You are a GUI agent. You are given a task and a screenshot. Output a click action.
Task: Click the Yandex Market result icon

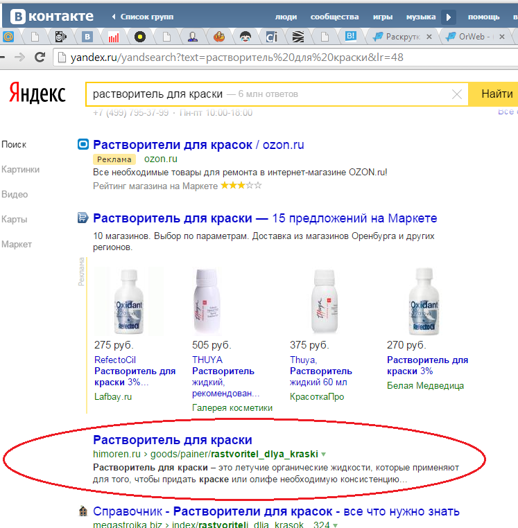pyautogui.click(x=83, y=218)
